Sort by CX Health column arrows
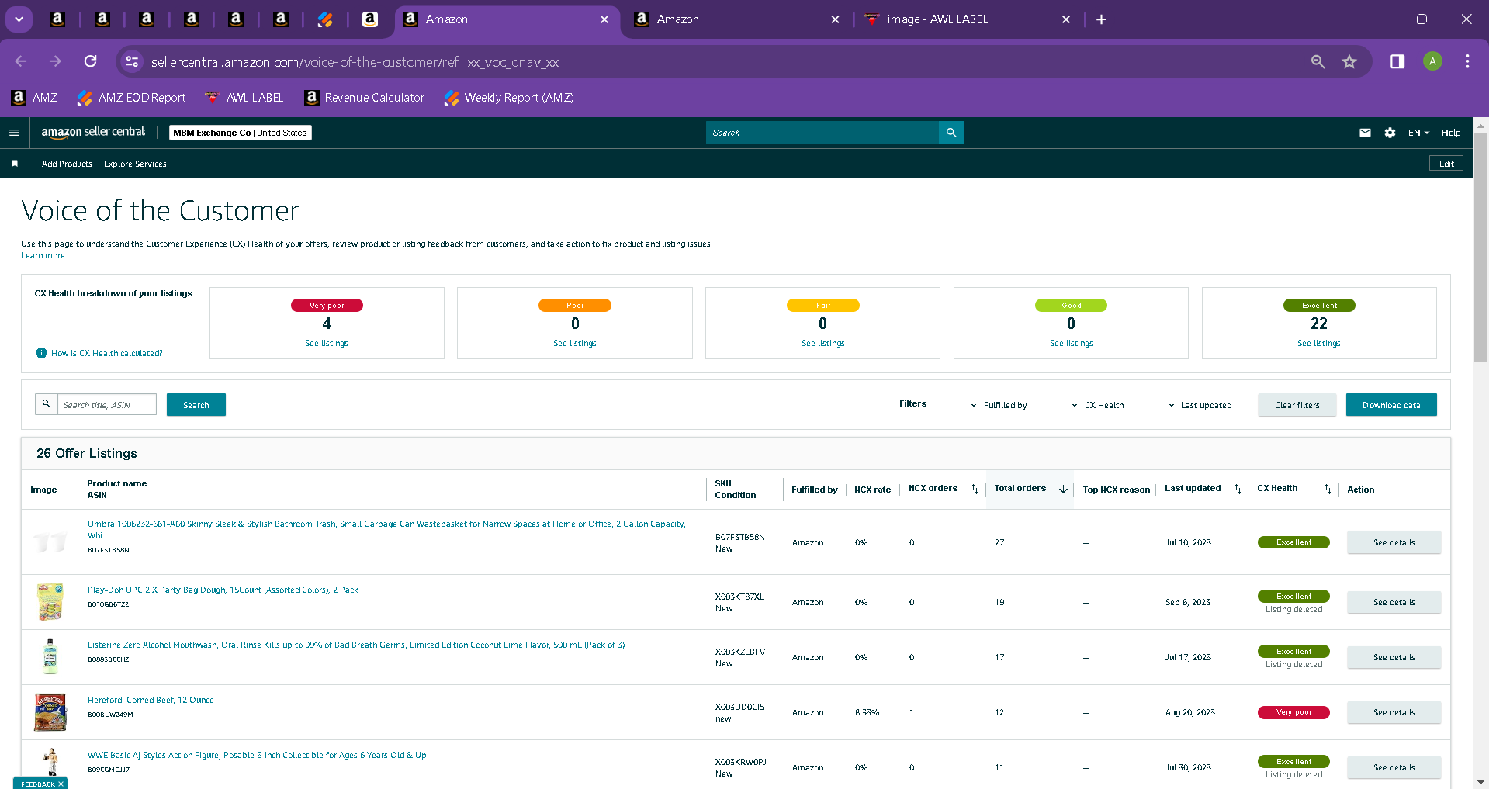The image size is (1489, 789). click(x=1328, y=489)
